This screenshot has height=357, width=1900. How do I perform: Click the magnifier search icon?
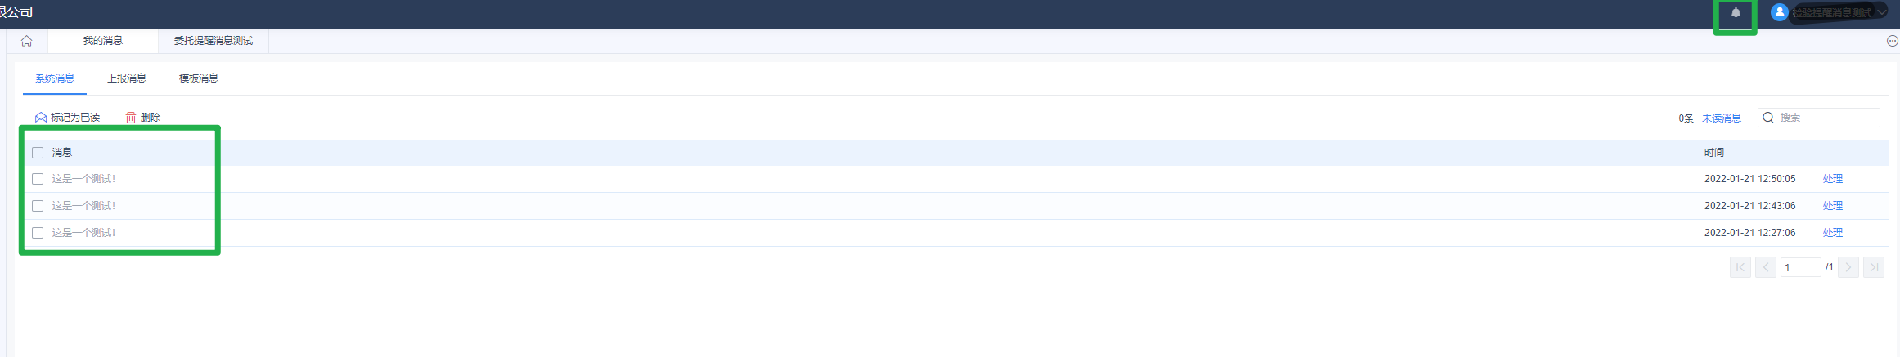click(x=1768, y=118)
